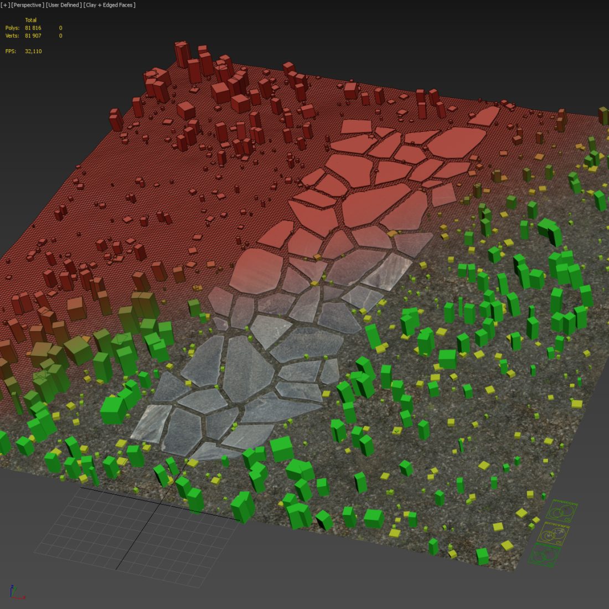Select the bottom bright-green scatter helper icon
The image size is (609, 609).
tap(544, 555)
